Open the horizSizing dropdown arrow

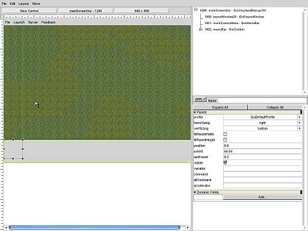pos(299,123)
